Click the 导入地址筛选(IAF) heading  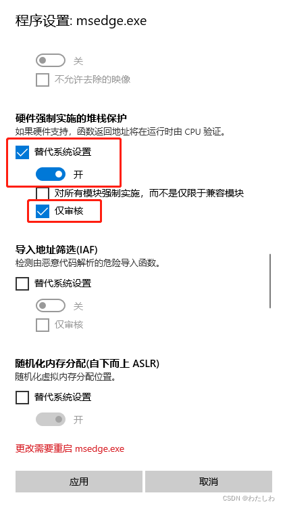[x=56, y=250]
